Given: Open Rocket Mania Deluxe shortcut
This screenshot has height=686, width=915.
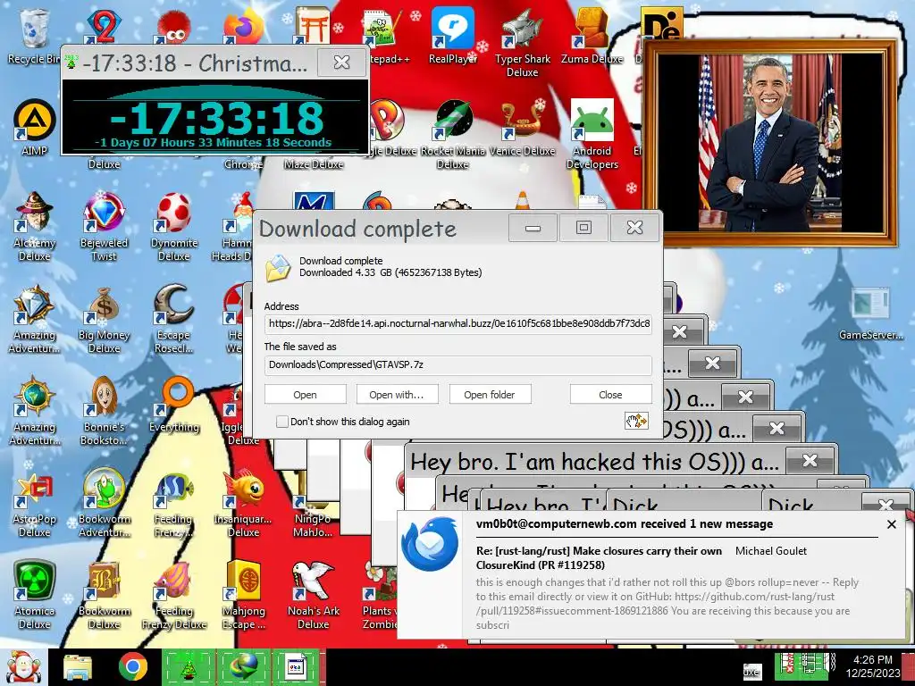Looking at the screenshot, I should pos(453,134).
